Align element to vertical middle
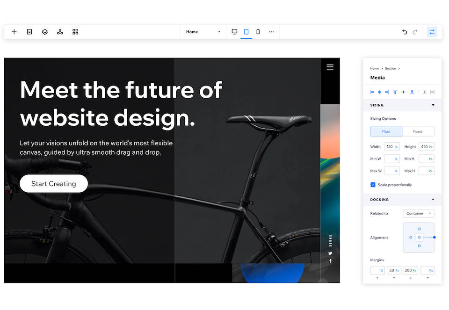Screen dimensions: 449x310 click(x=404, y=92)
